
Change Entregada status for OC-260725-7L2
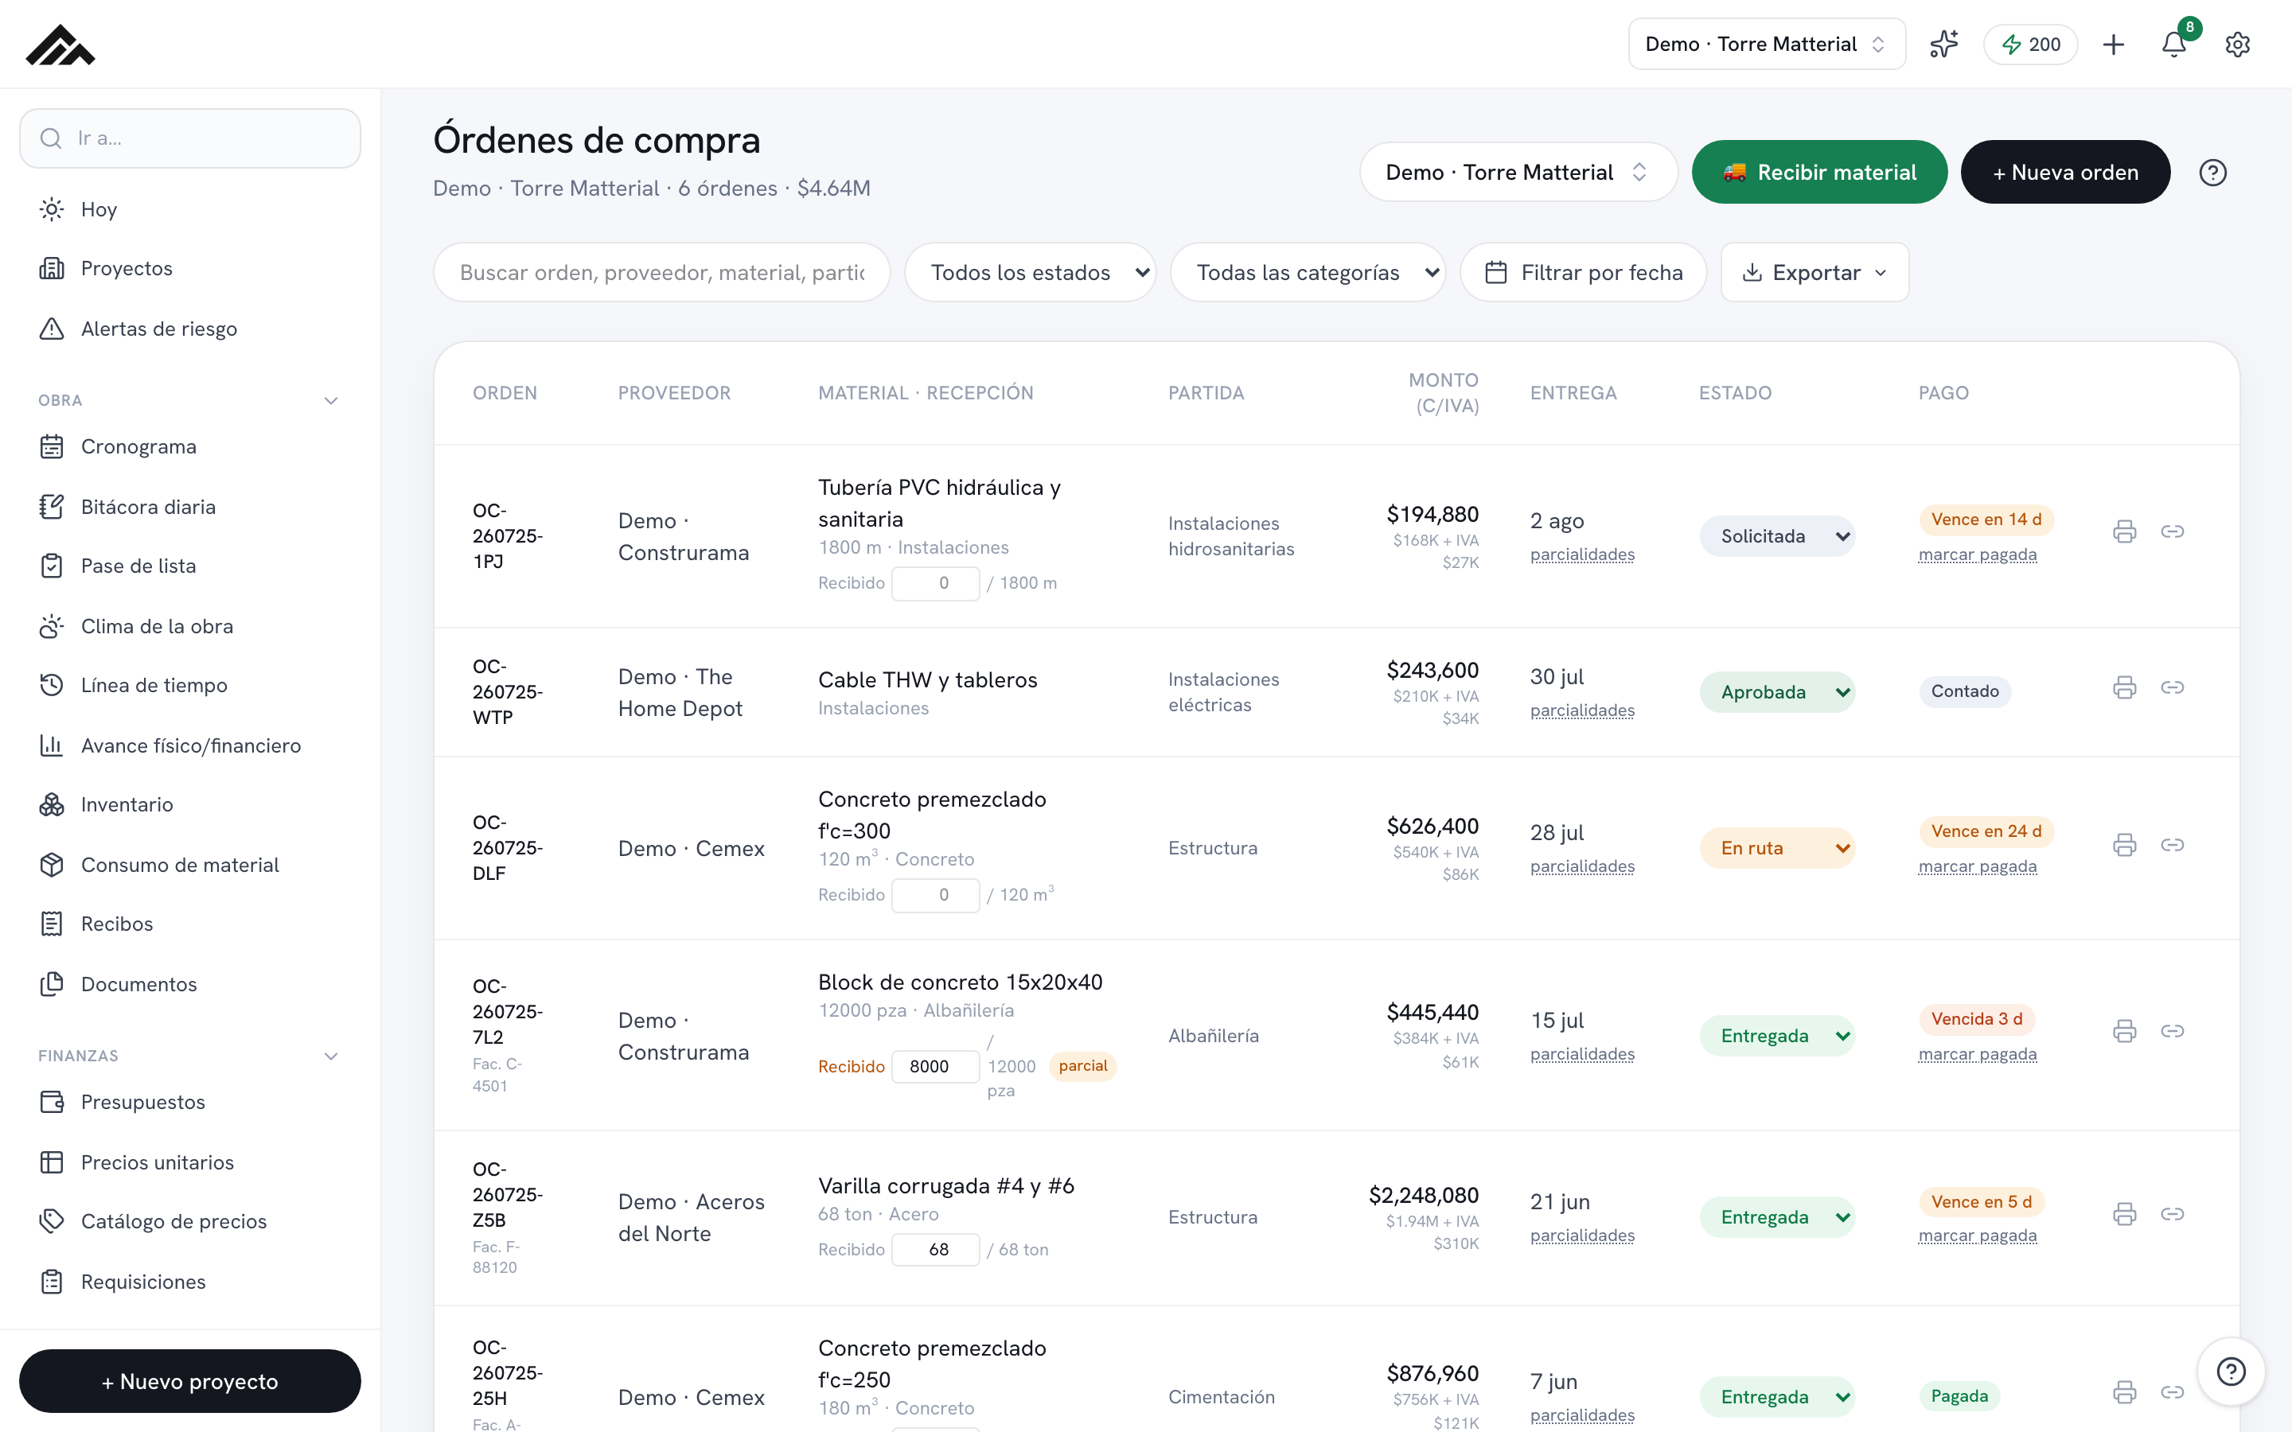tap(1777, 1036)
